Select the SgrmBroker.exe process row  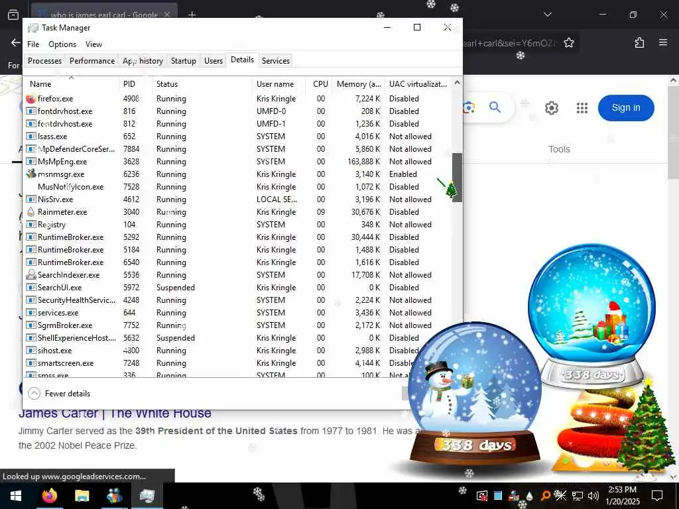[x=238, y=325]
